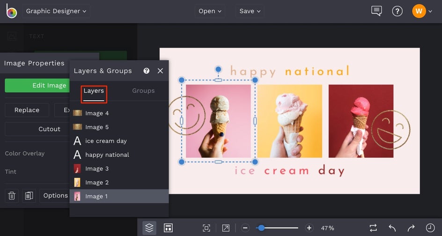Click the Tint label
Image resolution: width=442 pixels, height=236 pixels.
coord(11,171)
